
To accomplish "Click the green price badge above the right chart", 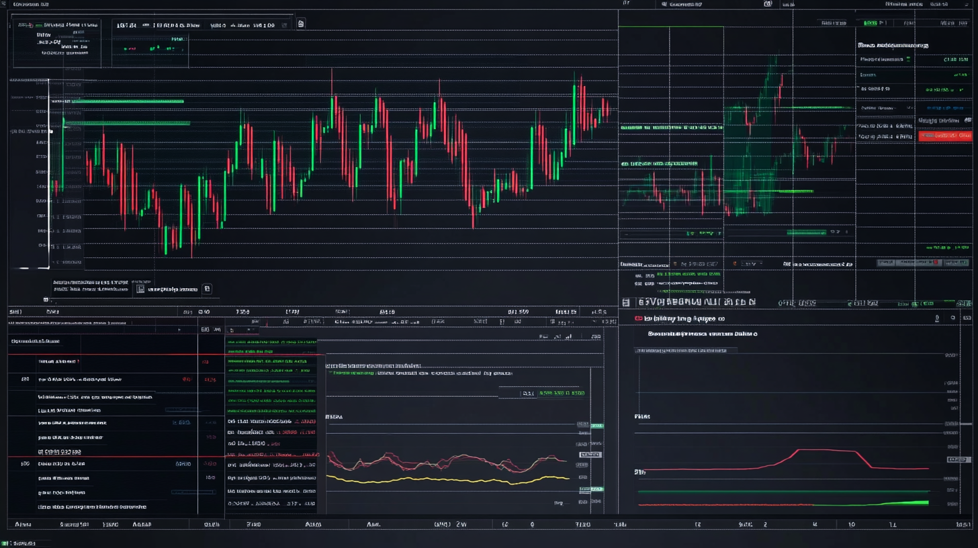I will click(871, 22).
